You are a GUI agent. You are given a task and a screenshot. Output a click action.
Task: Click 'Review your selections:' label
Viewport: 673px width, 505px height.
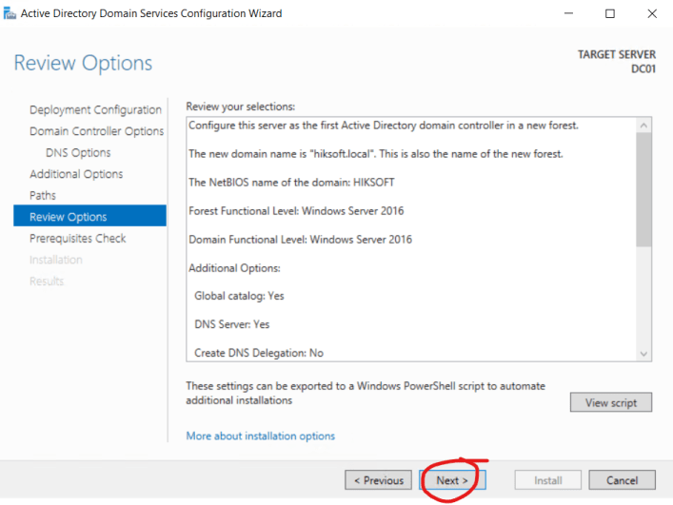coord(240,107)
